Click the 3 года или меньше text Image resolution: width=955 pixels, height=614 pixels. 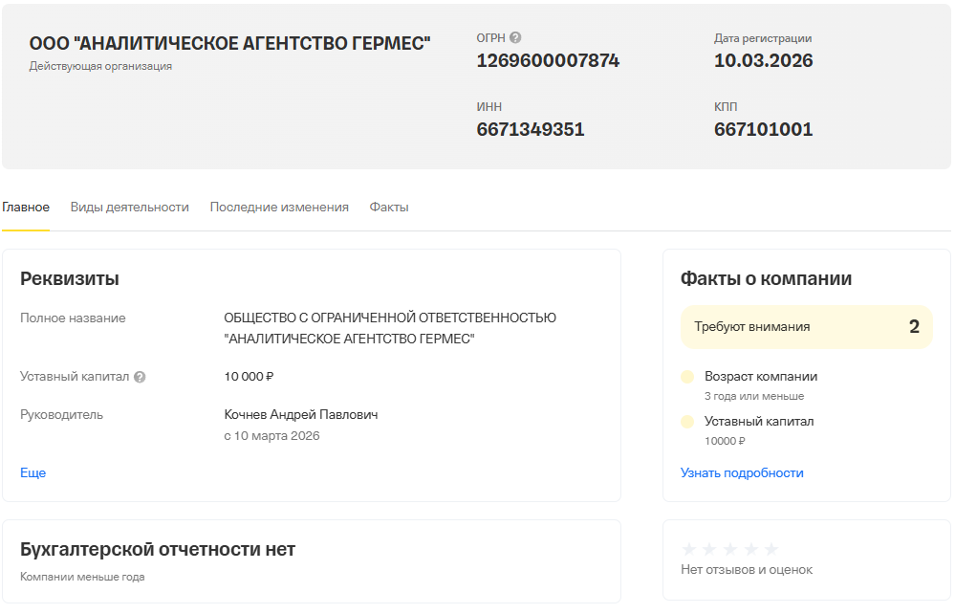click(x=754, y=396)
